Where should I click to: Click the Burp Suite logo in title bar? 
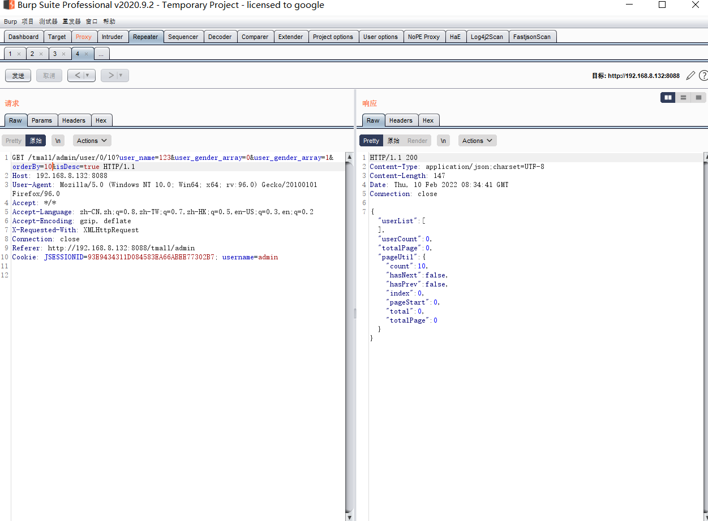point(8,5)
